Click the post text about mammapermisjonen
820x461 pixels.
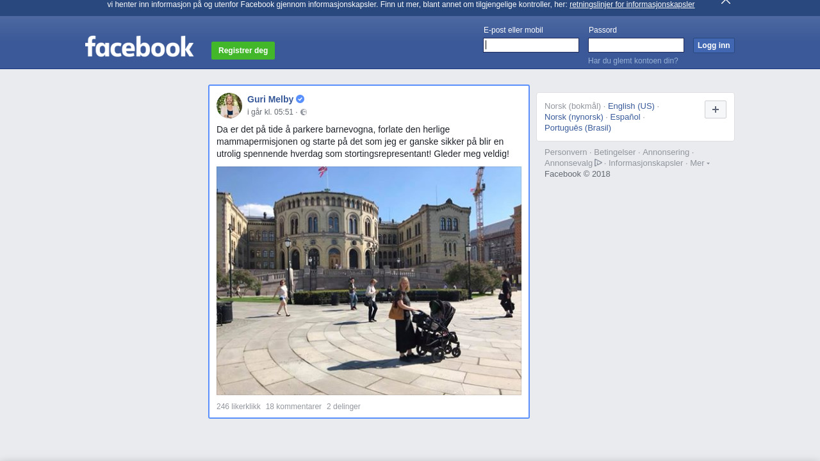(363, 142)
